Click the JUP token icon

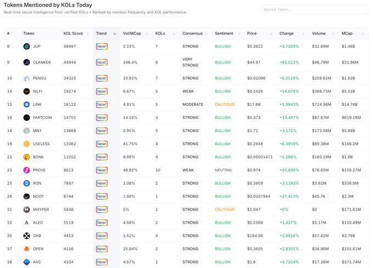click(26, 47)
